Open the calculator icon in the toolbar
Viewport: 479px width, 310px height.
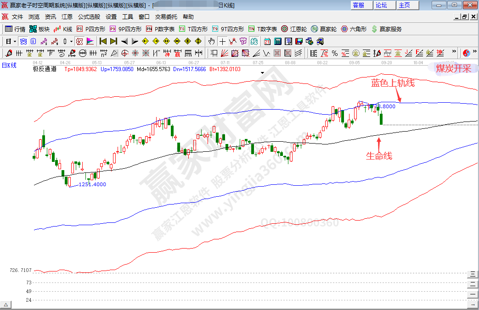tap(277, 41)
